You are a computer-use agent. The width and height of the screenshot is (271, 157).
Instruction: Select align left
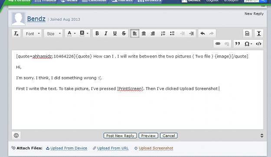click(135, 33)
